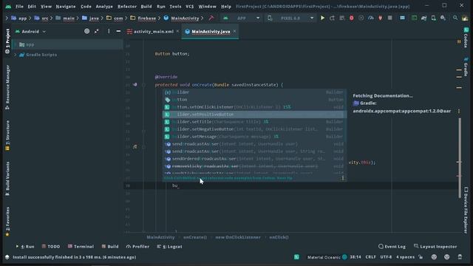Click cursor position 38:14 in status bar
This screenshot has width=473, height=266.
pos(355,257)
